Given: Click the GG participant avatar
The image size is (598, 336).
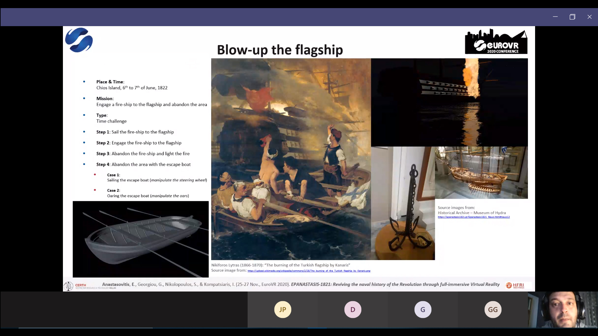Looking at the screenshot, I should click(493, 310).
